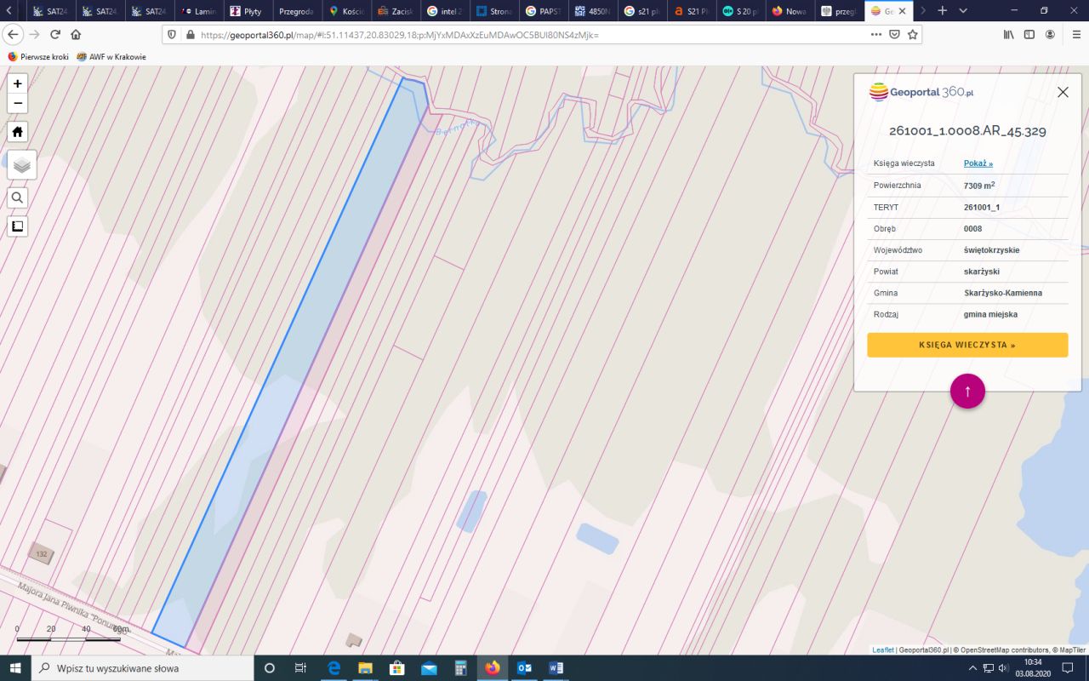Viewport: 1089px width, 681px height.
Task: Switch to the PAPST tab
Action: click(544, 11)
